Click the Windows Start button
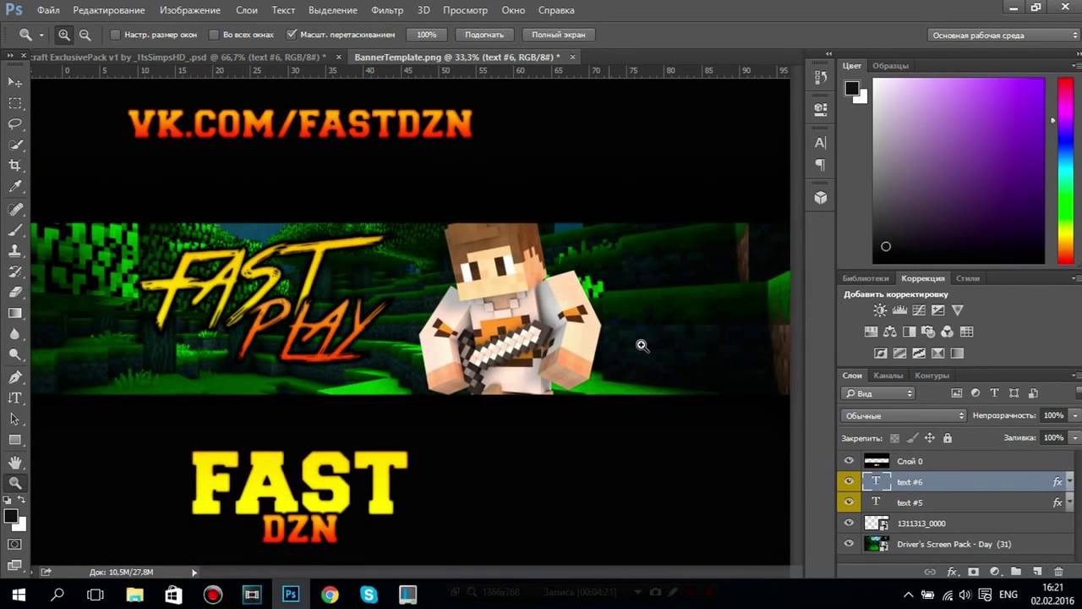The image size is (1082, 609). click(x=19, y=595)
